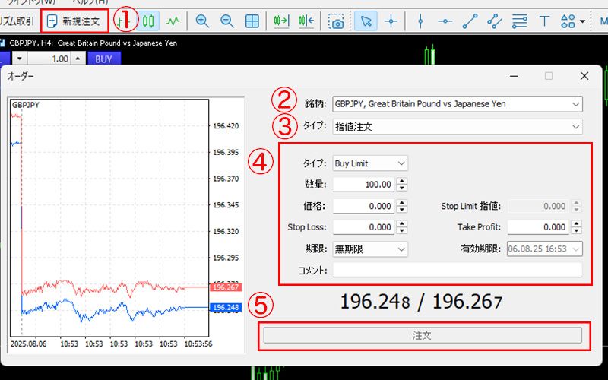Click the コメント comment input field
Image resolution: width=608 pixels, height=380 pixels.
(458, 271)
